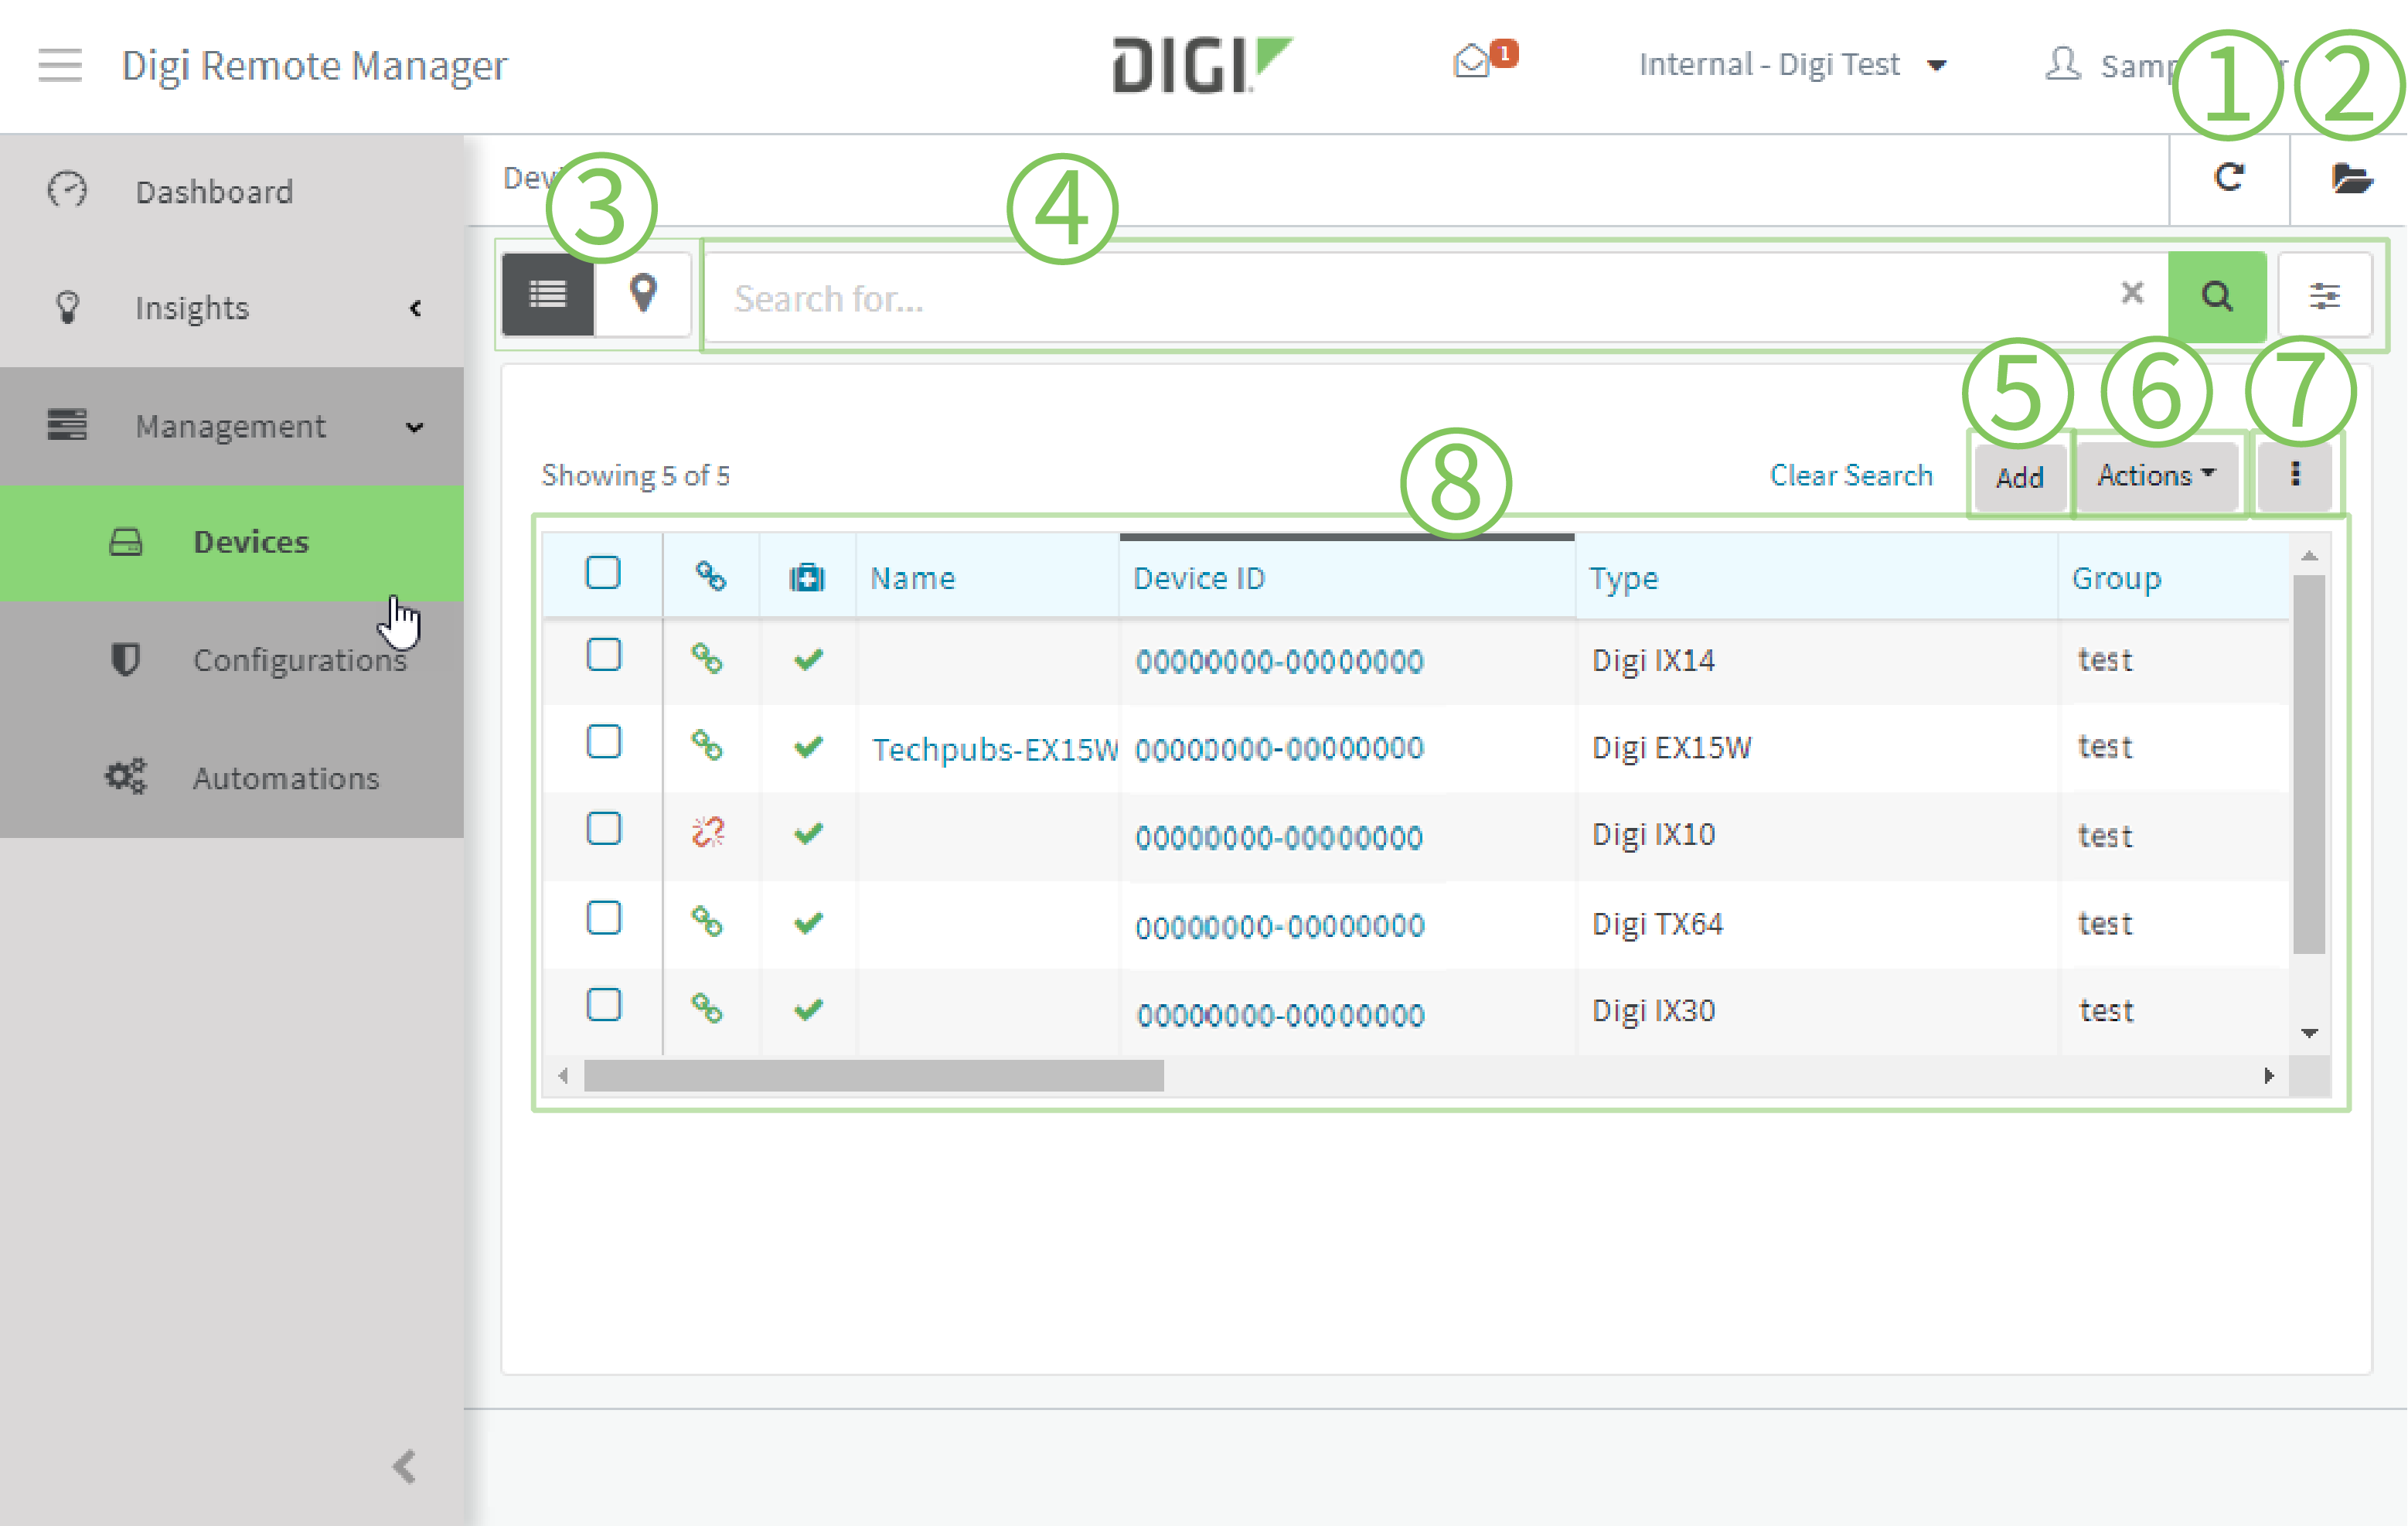This screenshot has height=1526, width=2408.
Task: Expand the Insights submenu chevron
Action: (415, 308)
